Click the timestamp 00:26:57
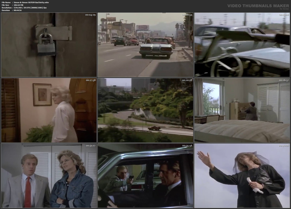 pyautogui.click(x=284, y=80)
